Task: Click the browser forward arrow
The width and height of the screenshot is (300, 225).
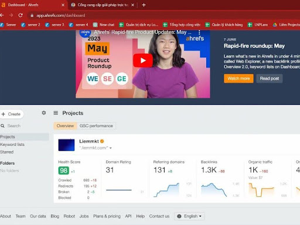Action: pos(11,15)
